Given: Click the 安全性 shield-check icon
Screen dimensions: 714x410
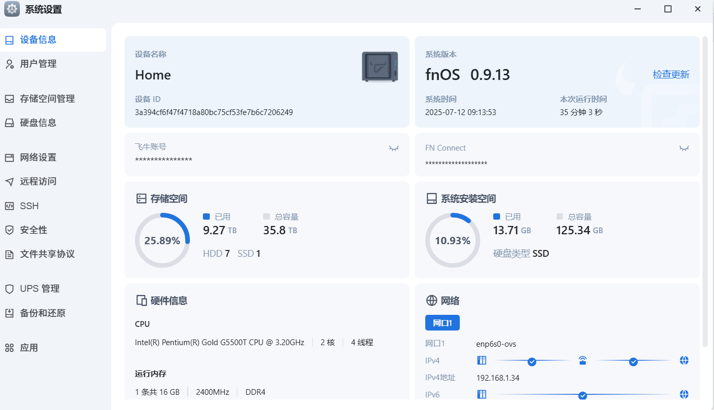Looking at the screenshot, I should click(x=9, y=230).
